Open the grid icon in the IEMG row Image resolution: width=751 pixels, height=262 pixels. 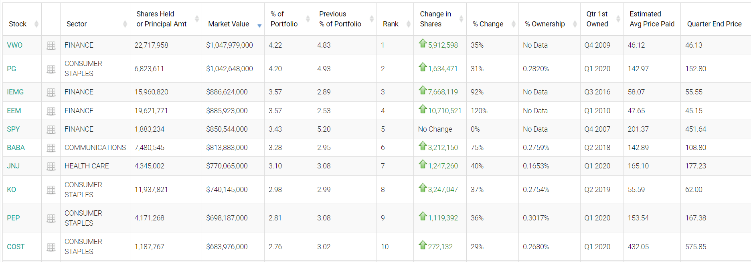click(51, 92)
